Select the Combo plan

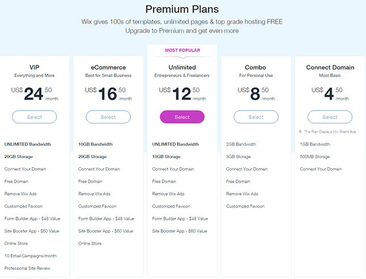(x=256, y=117)
